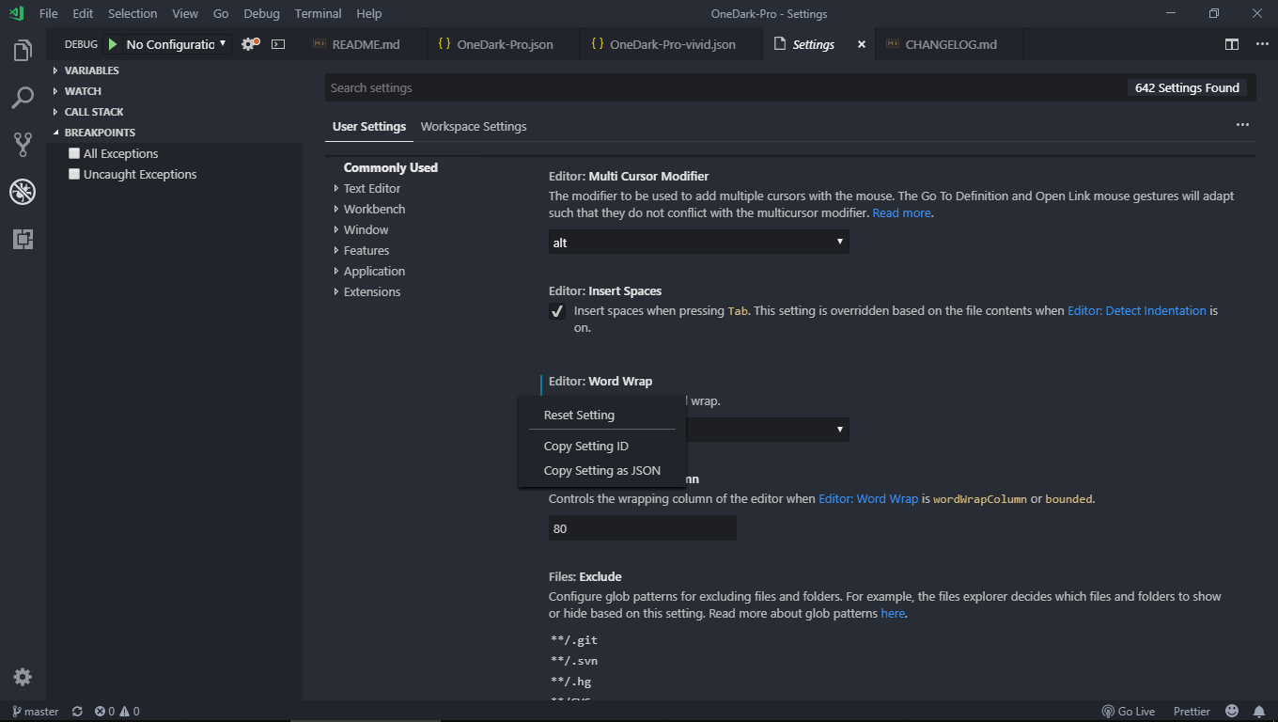Image resolution: width=1278 pixels, height=722 pixels.
Task: Click the feedback smiley in the status bar
Action: click(1231, 711)
